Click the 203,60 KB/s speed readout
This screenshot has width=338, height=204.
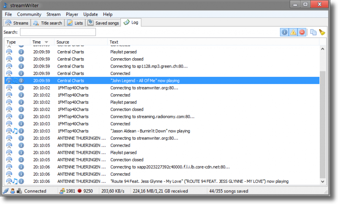coord(113,191)
